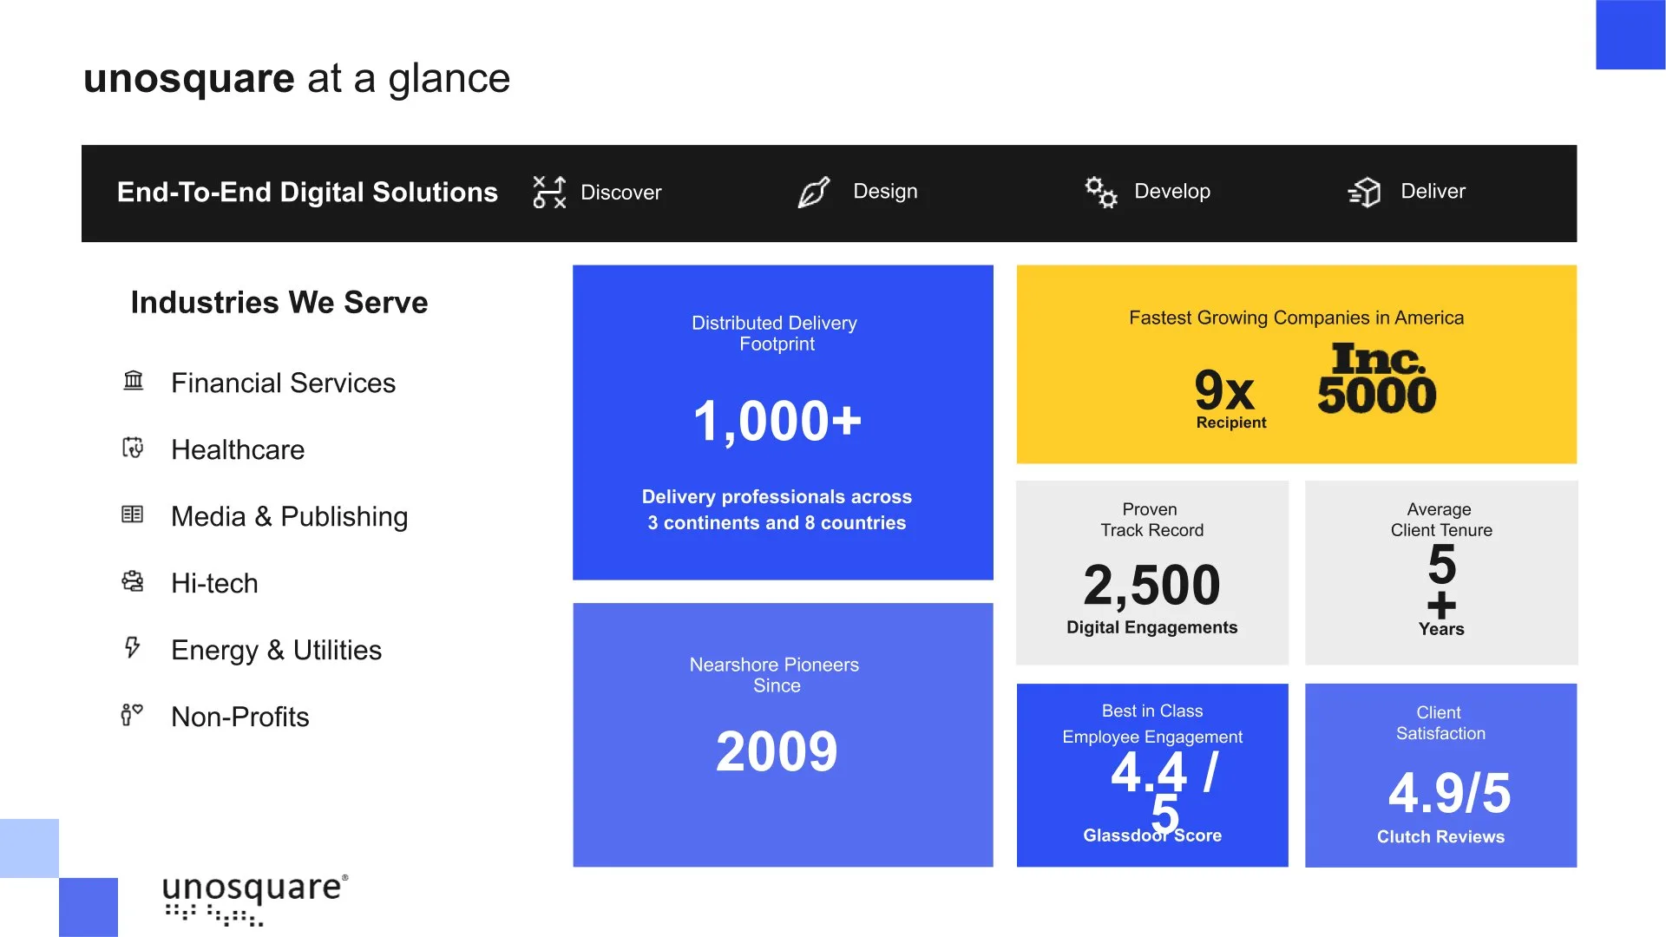Select the 'Healthcare' text
This screenshot has height=937, width=1666.
[x=238, y=449]
